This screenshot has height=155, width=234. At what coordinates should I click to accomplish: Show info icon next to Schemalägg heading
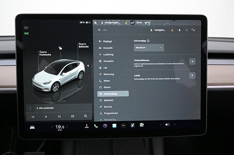tap(148, 41)
